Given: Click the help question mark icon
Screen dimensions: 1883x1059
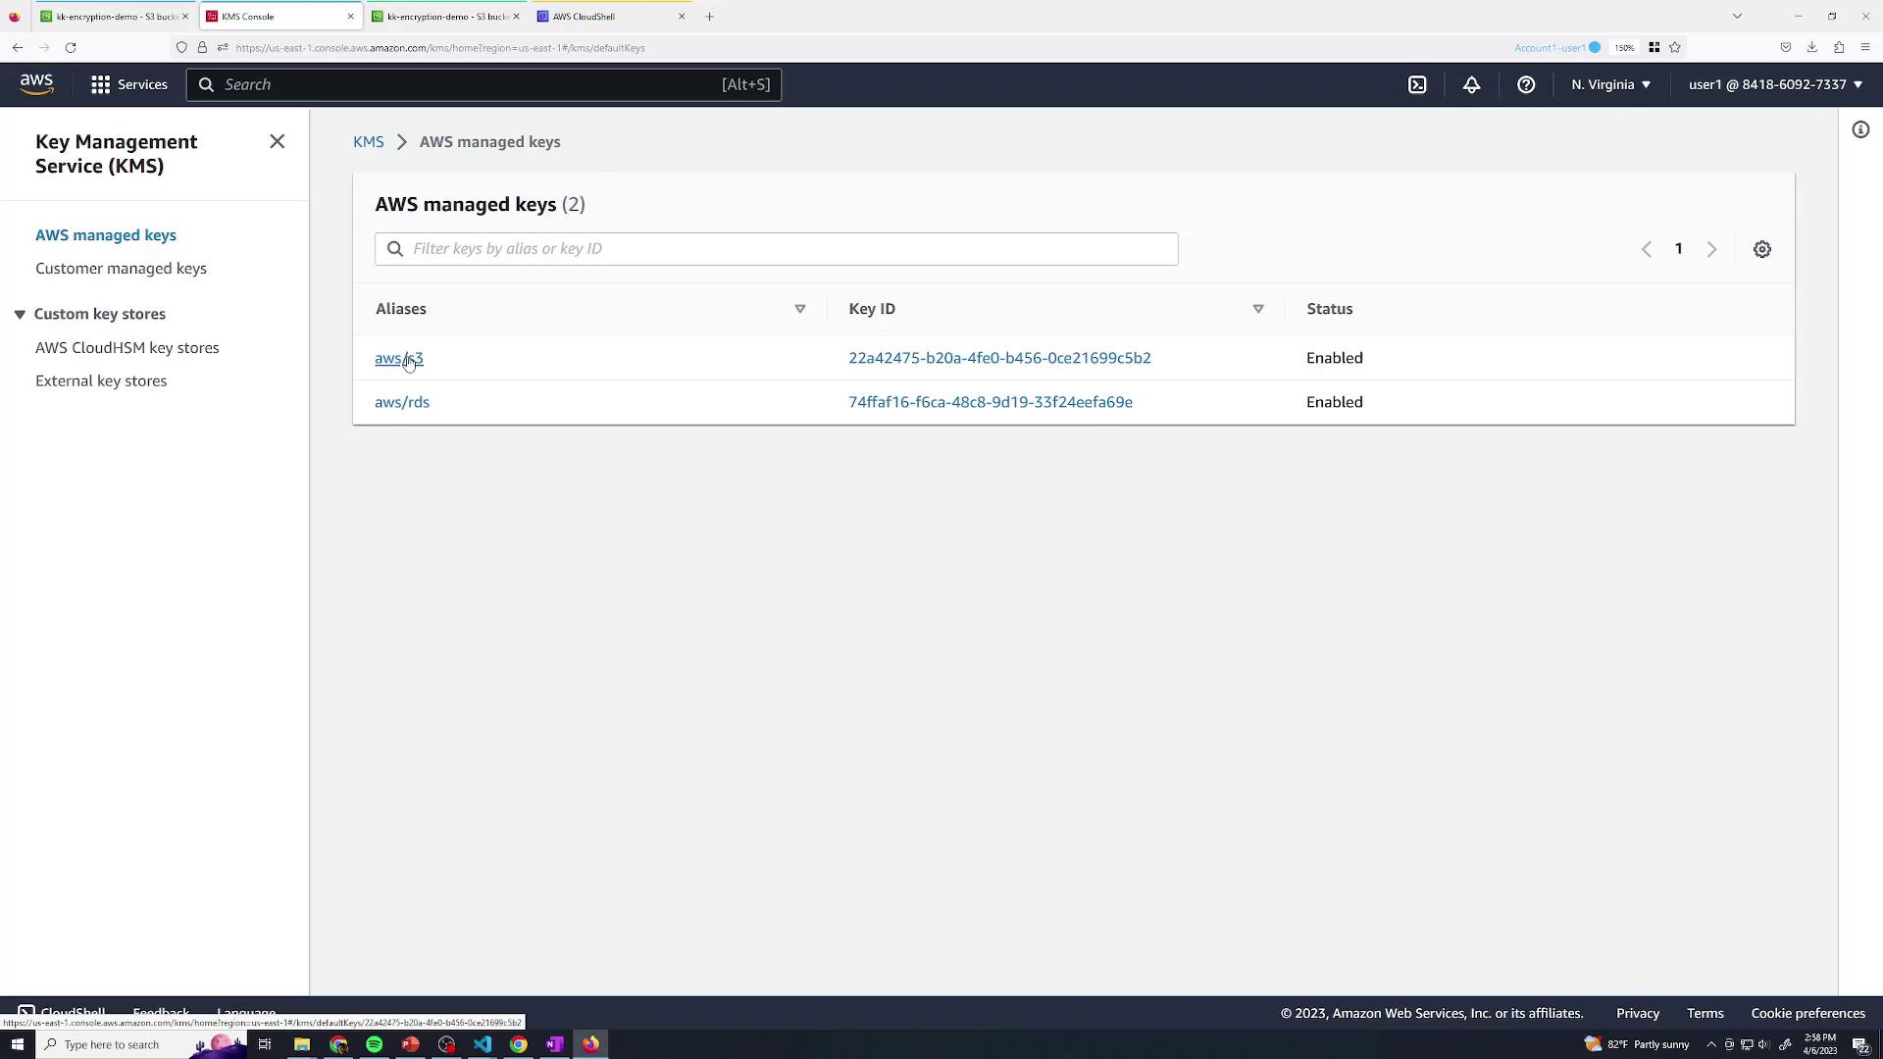Looking at the screenshot, I should [1526, 84].
